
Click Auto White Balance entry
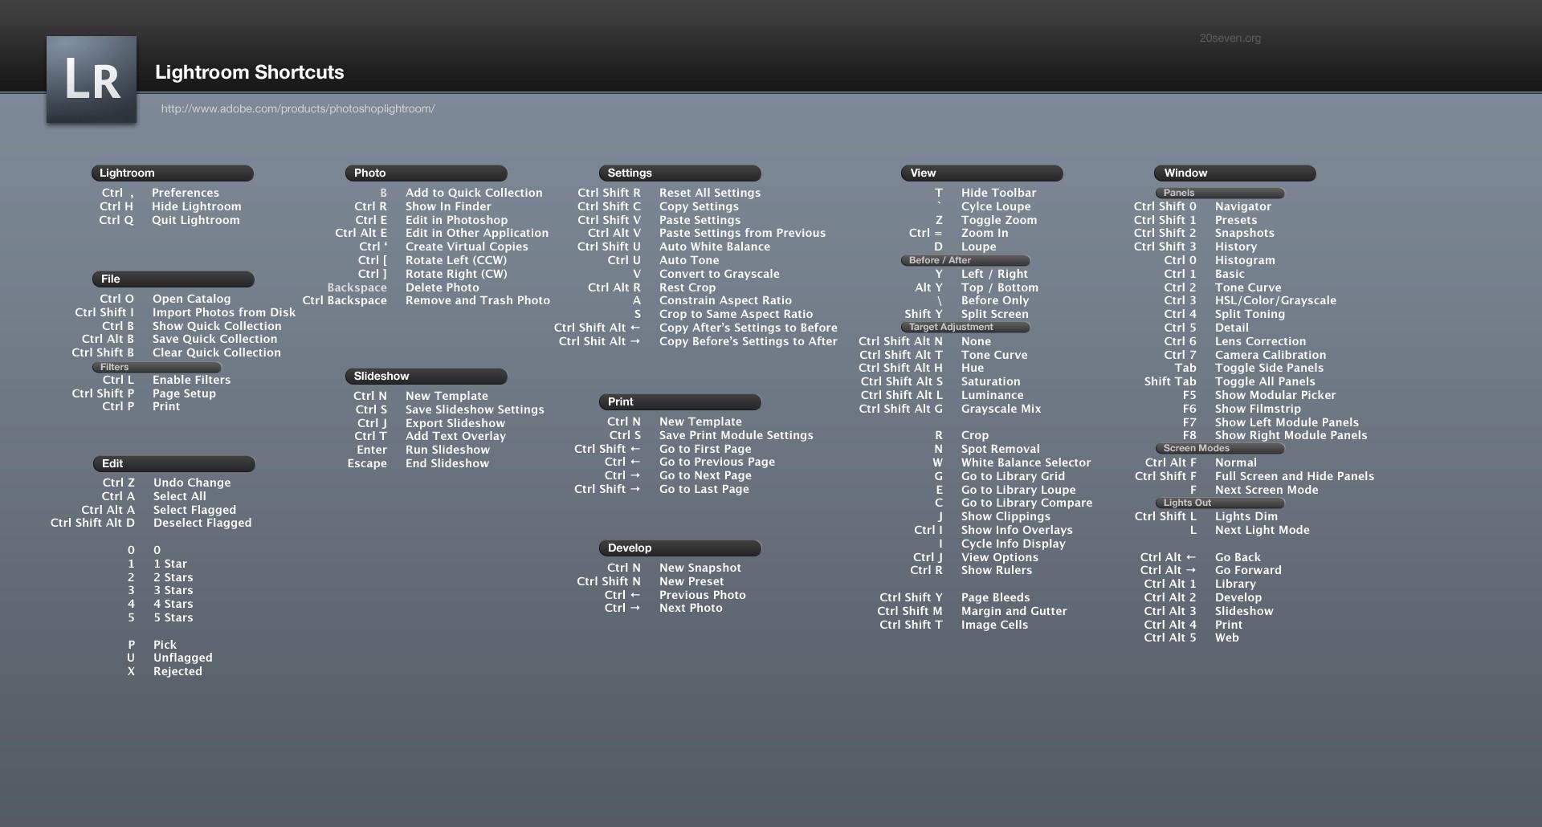point(715,246)
